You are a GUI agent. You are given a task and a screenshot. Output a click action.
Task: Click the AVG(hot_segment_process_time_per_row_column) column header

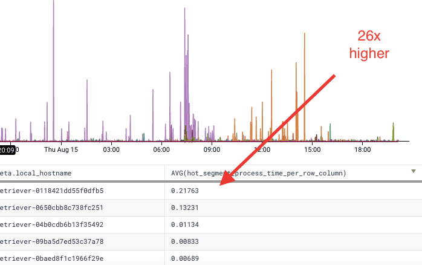coord(259,173)
